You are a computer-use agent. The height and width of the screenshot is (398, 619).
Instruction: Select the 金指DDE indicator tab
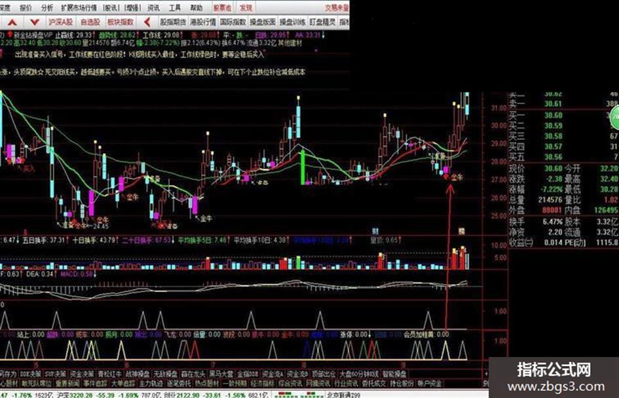click(x=248, y=374)
